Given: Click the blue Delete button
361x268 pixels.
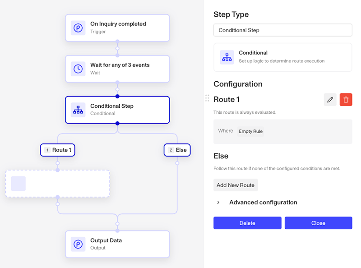Looking at the screenshot, I should [x=247, y=223].
